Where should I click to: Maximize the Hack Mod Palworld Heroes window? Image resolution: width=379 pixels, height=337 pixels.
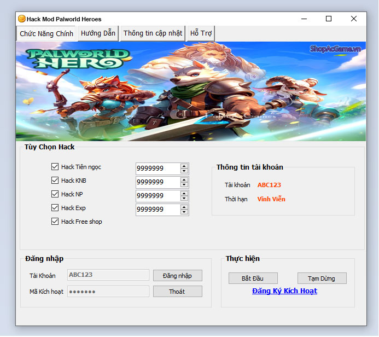(x=329, y=19)
